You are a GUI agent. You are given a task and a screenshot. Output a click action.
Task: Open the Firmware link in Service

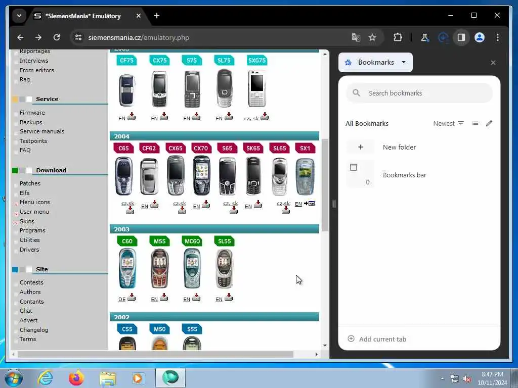pyautogui.click(x=32, y=113)
